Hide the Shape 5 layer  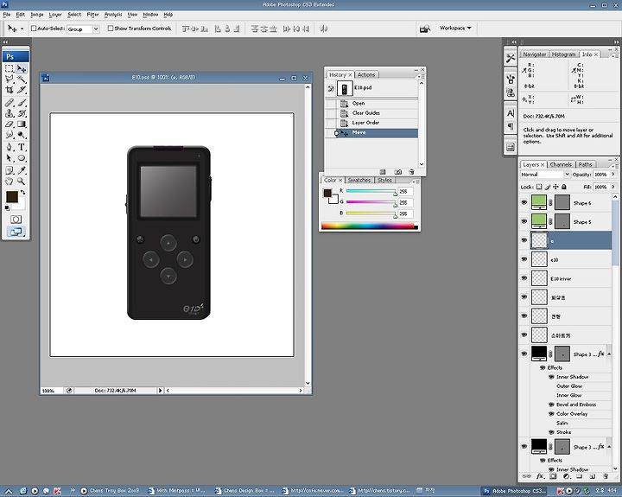tap(524, 221)
